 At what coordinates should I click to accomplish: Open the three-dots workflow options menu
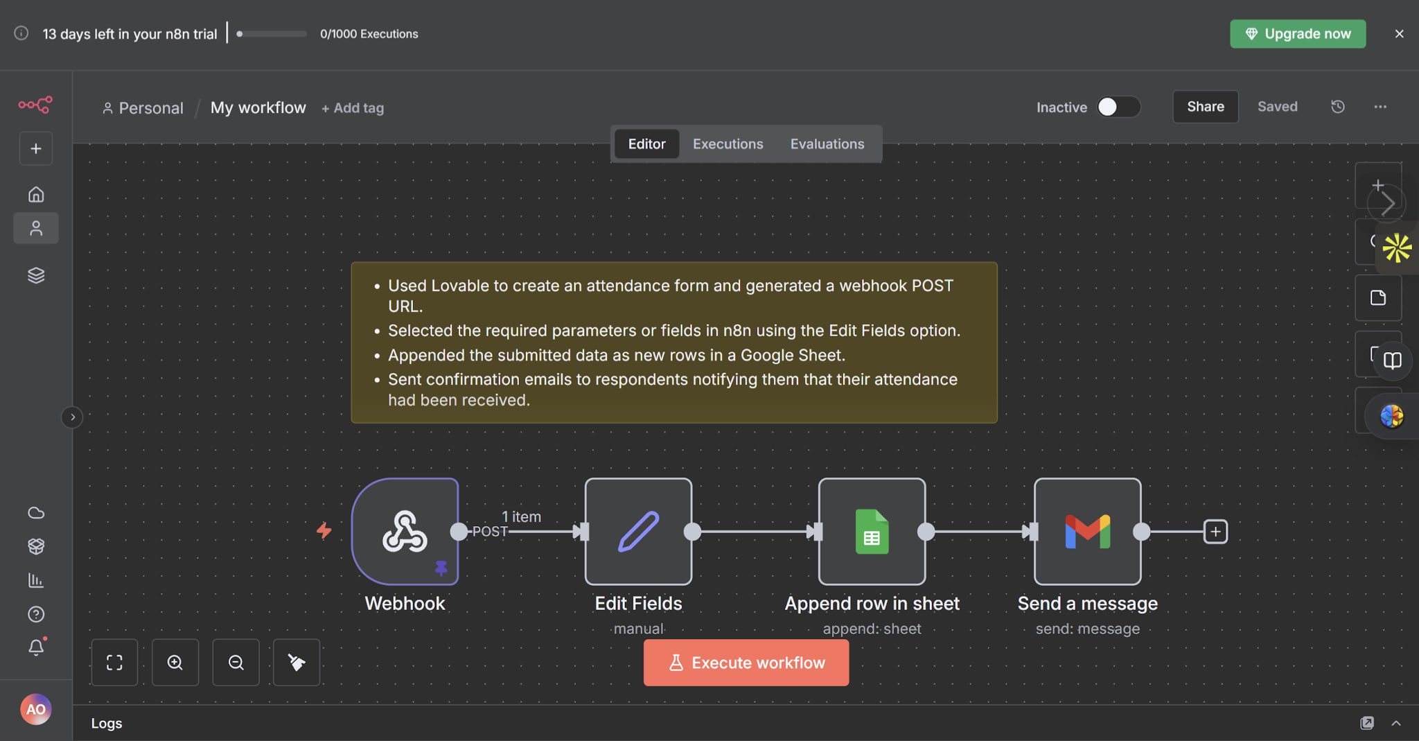[1380, 107]
